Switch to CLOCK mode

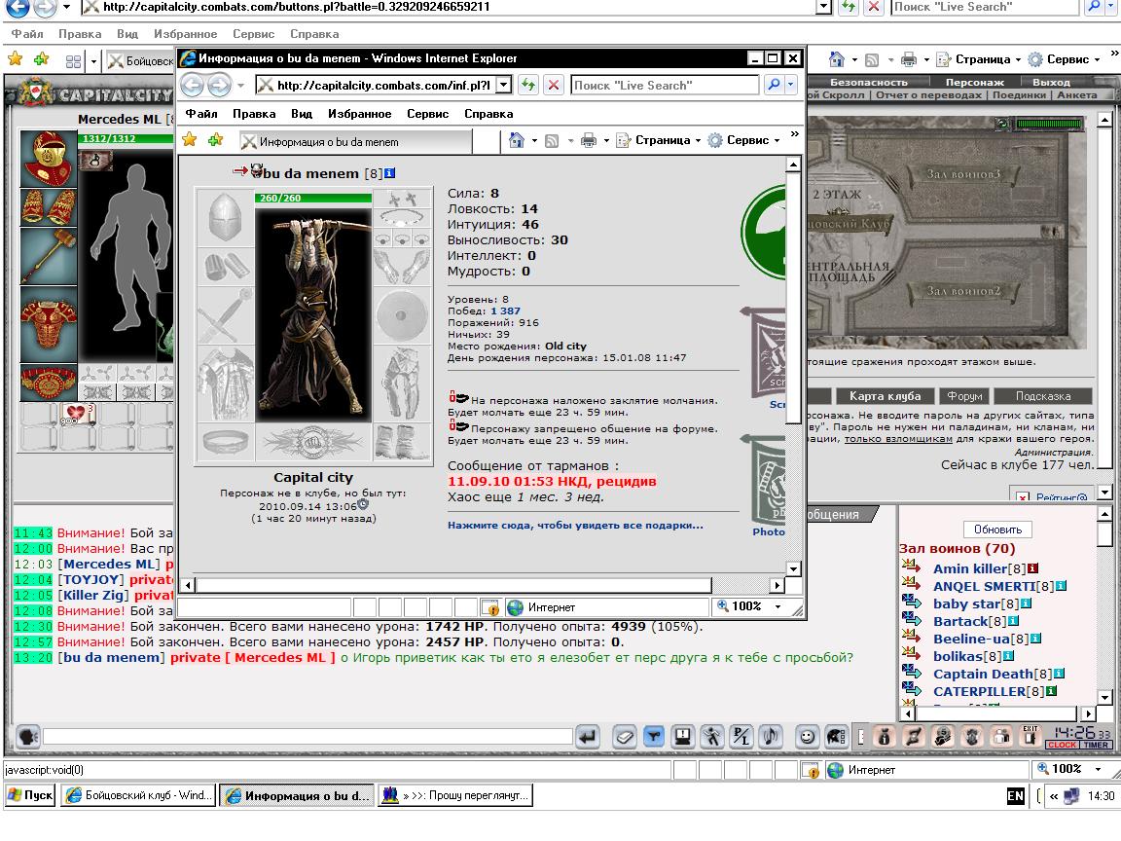click(1062, 745)
